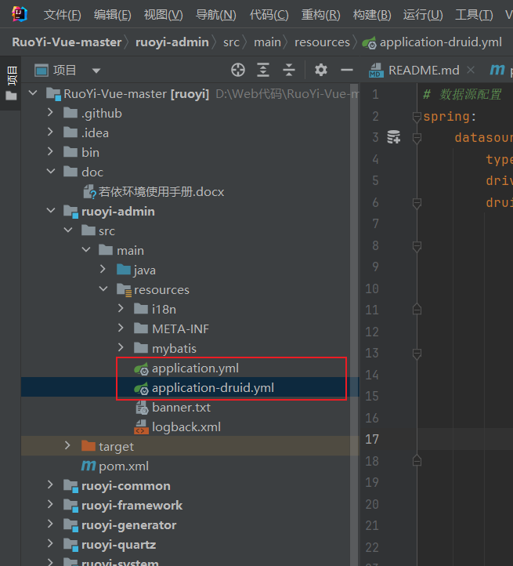Click the IntelliJ IDEA logo icon

click(19, 14)
